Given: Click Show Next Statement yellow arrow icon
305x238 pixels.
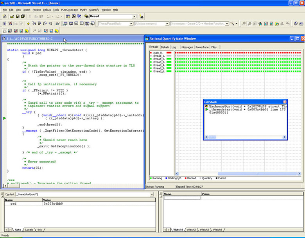Looking at the screenshot, I should tap(28, 24).
